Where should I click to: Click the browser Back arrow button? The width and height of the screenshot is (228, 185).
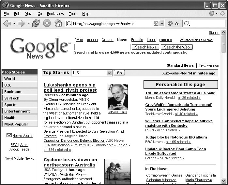coord(7,23)
